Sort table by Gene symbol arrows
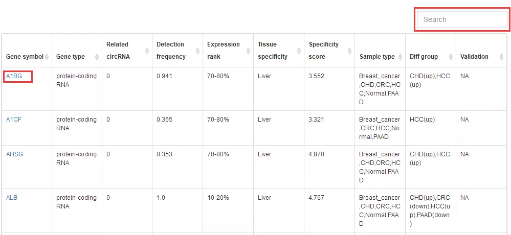The image size is (511, 235). pyautogui.click(x=47, y=57)
